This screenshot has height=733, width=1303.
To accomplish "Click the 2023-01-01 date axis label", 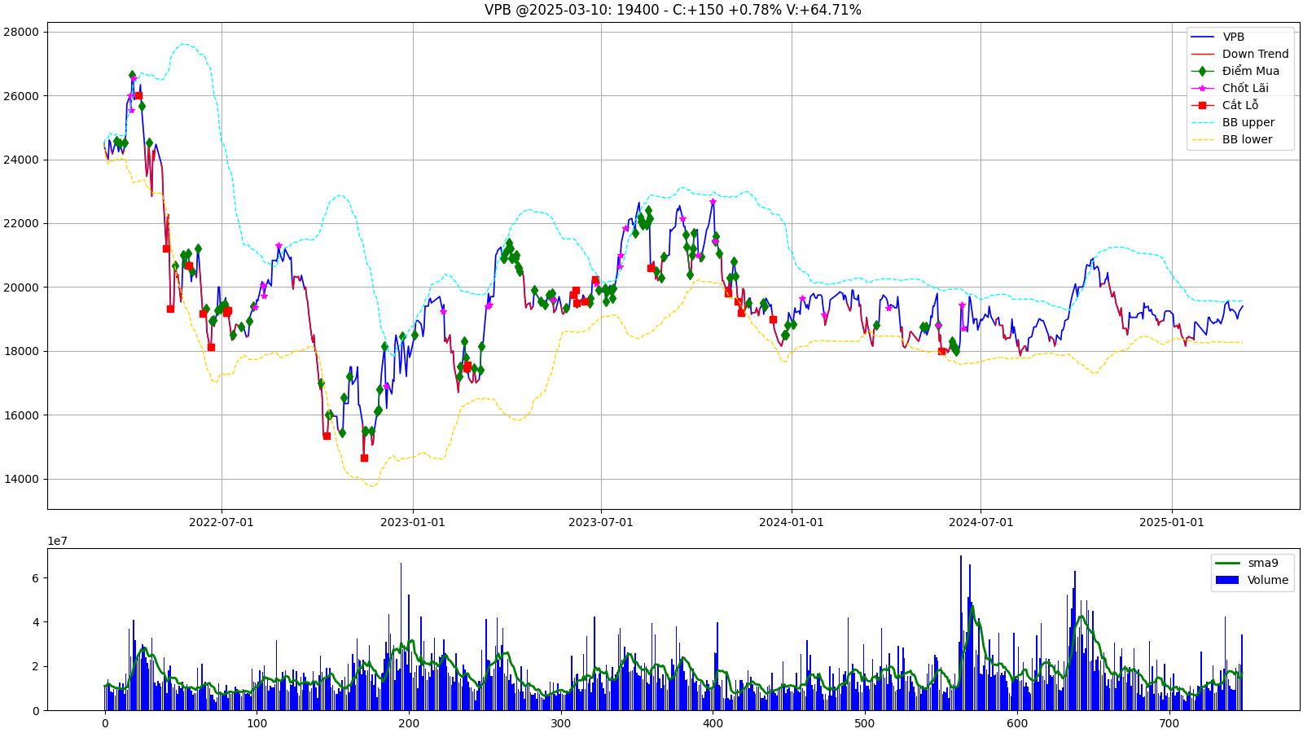I will coord(413,522).
